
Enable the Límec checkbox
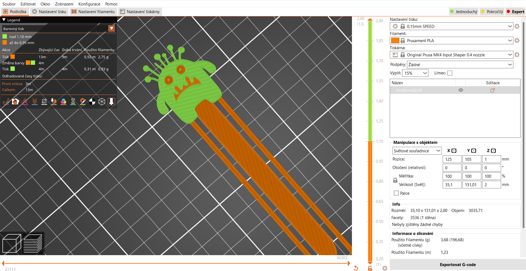450,73
